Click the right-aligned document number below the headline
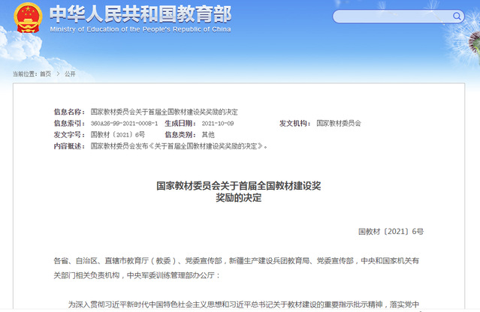This screenshot has width=480, height=312. pyautogui.click(x=391, y=232)
